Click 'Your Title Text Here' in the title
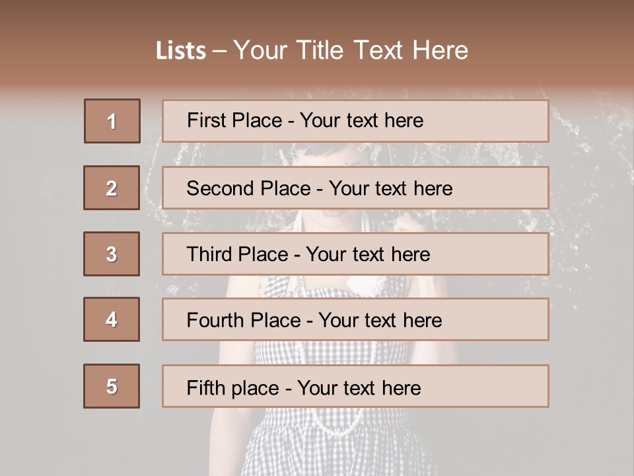Image resolution: width=634 pixels, height=476 pixels. (x=351, y=51)
